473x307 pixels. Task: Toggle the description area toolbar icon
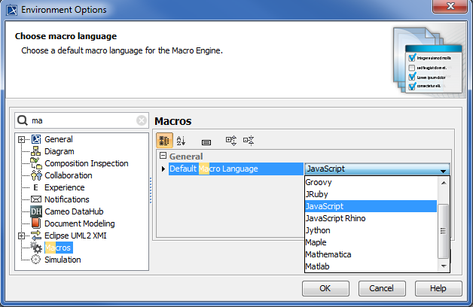[206, 142]
